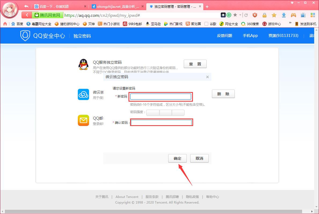
Task: Click the 新密码 input field
Action: 160,97
